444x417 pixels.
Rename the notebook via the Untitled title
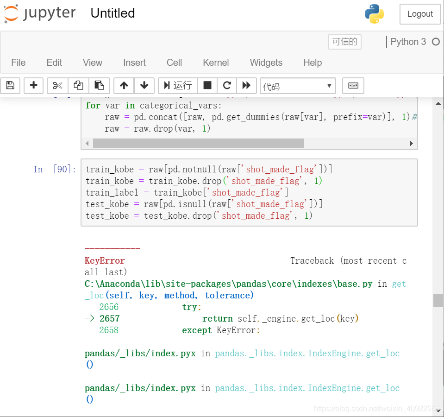pyautogui.click(x=113, y=13)
